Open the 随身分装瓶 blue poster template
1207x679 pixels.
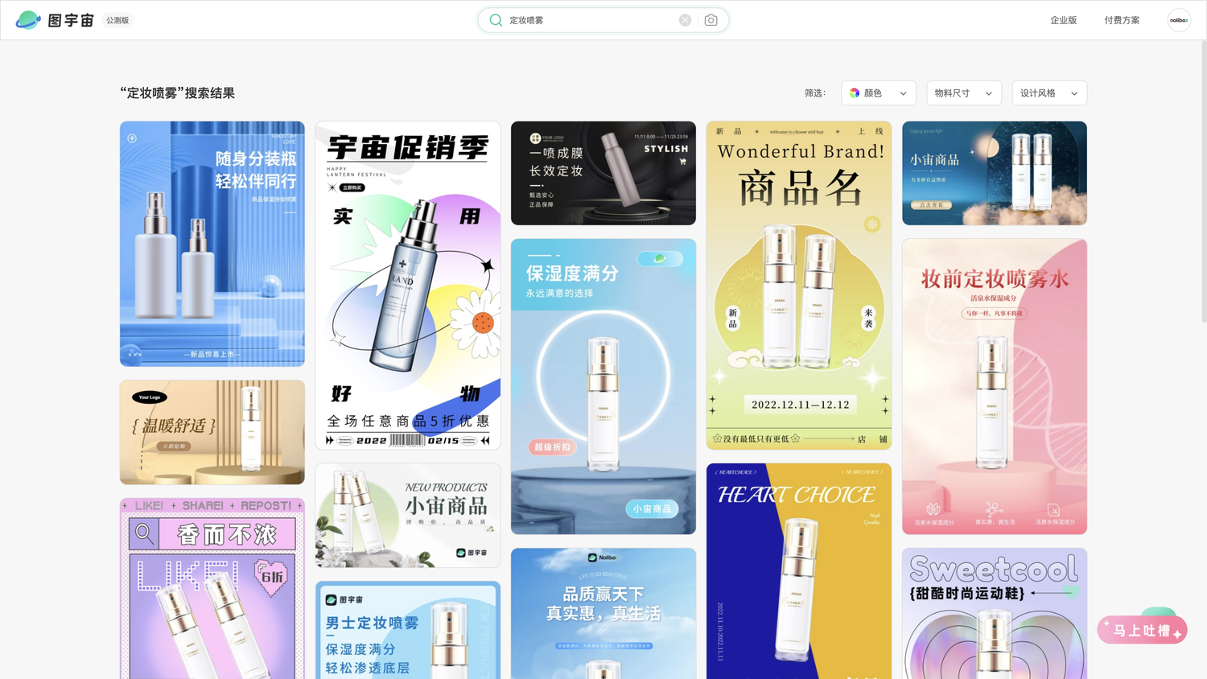click(212, 244)
